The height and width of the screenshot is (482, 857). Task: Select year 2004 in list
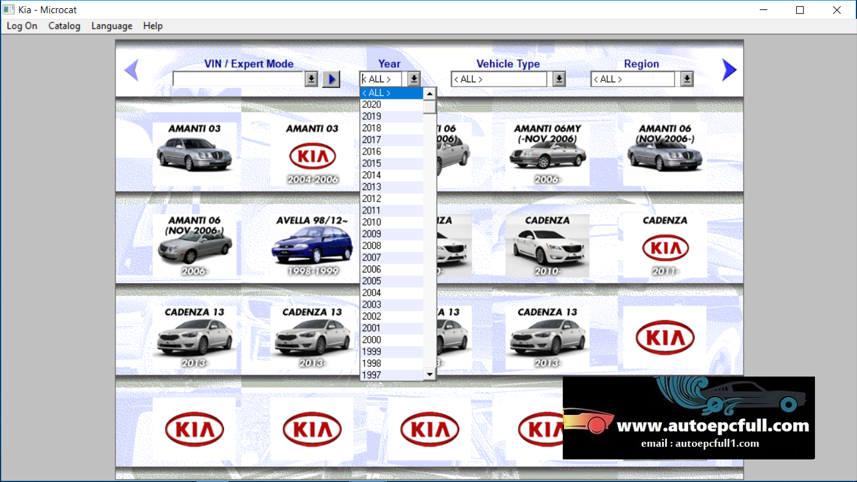tap(391, 293)
